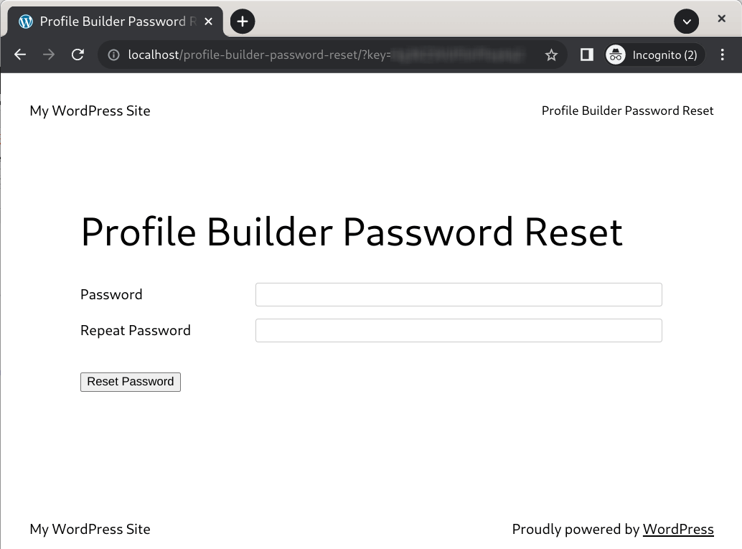
Task: Open My WordPress Site header link
Action: [90, 111]
